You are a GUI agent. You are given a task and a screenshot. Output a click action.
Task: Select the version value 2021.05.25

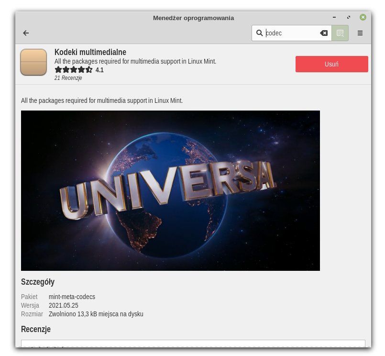point(64,305)
